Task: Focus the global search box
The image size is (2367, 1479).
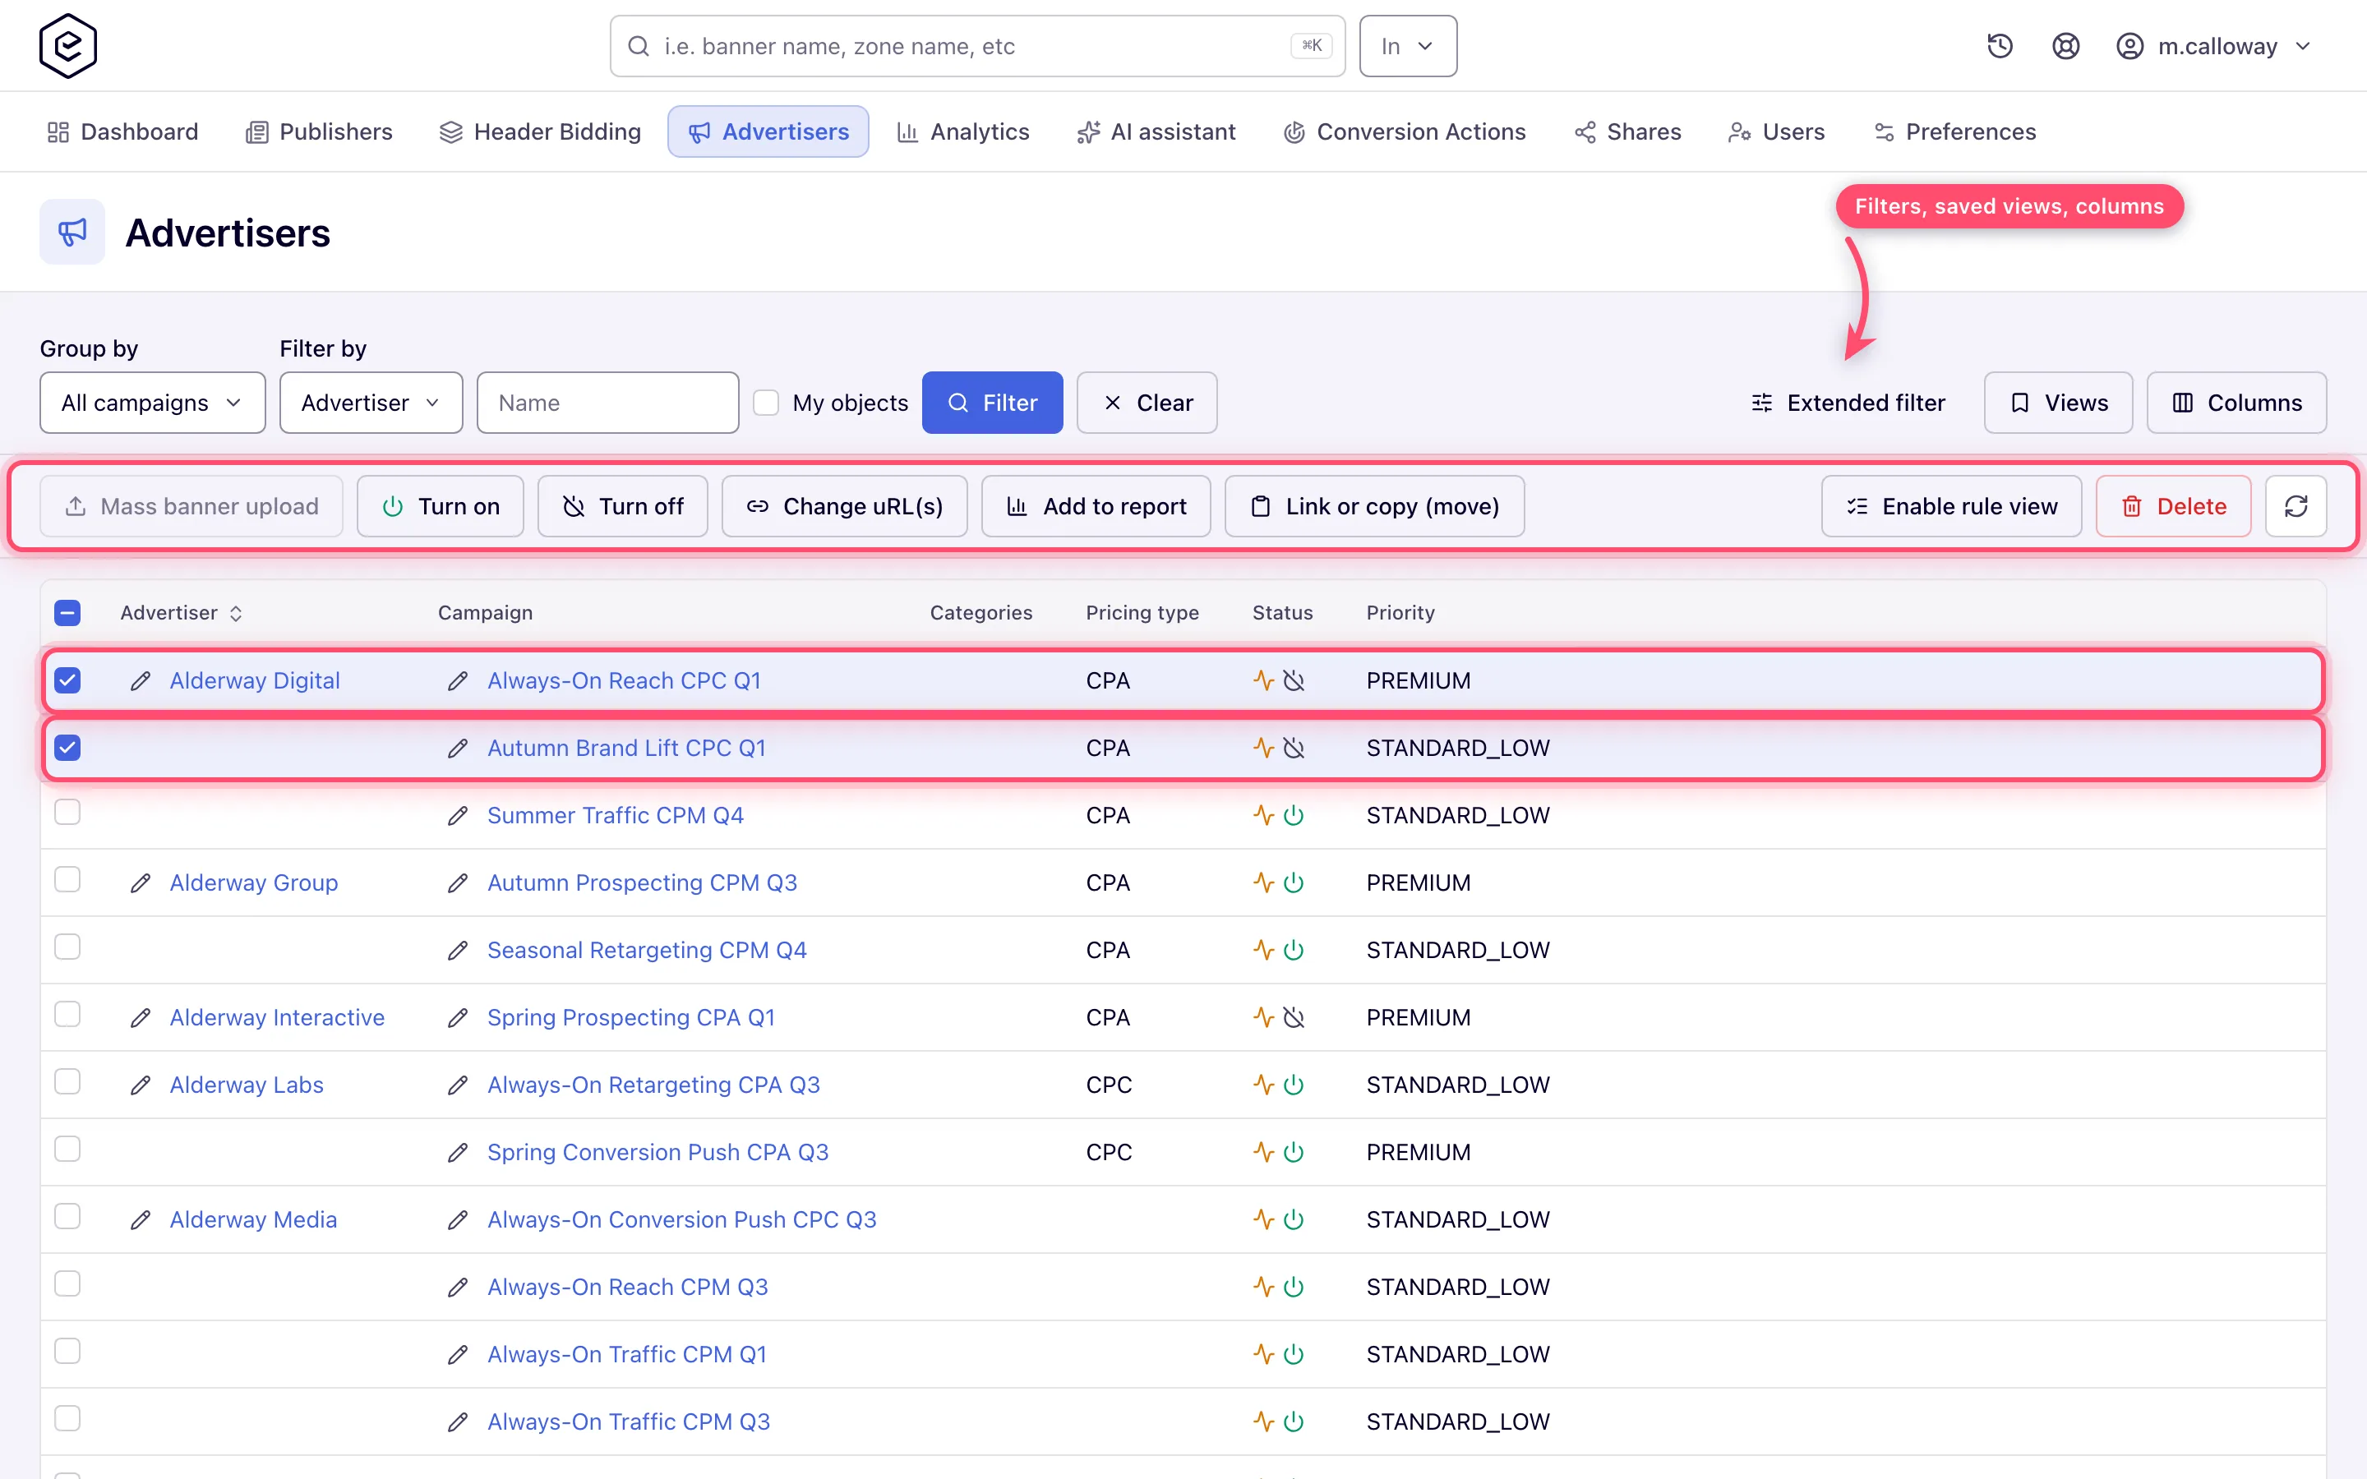Action: tap(977, 46)
